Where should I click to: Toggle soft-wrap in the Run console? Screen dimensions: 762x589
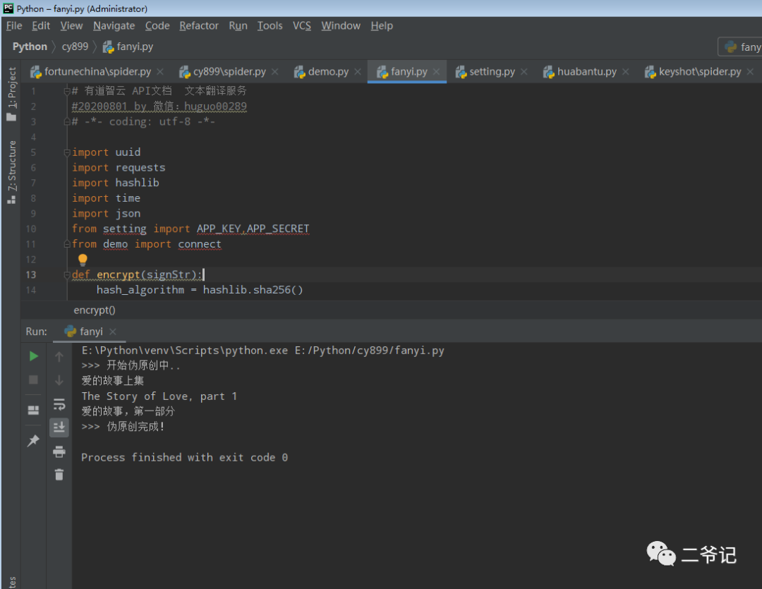point(59,404)
